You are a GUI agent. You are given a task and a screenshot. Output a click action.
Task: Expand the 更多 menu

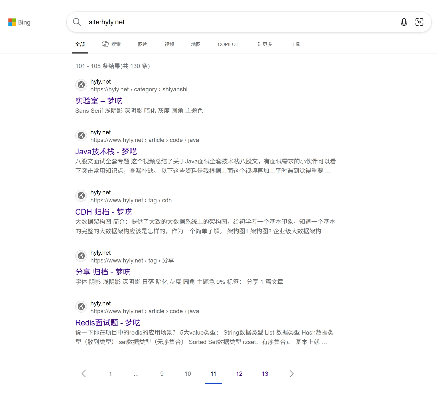click(265, 44)
